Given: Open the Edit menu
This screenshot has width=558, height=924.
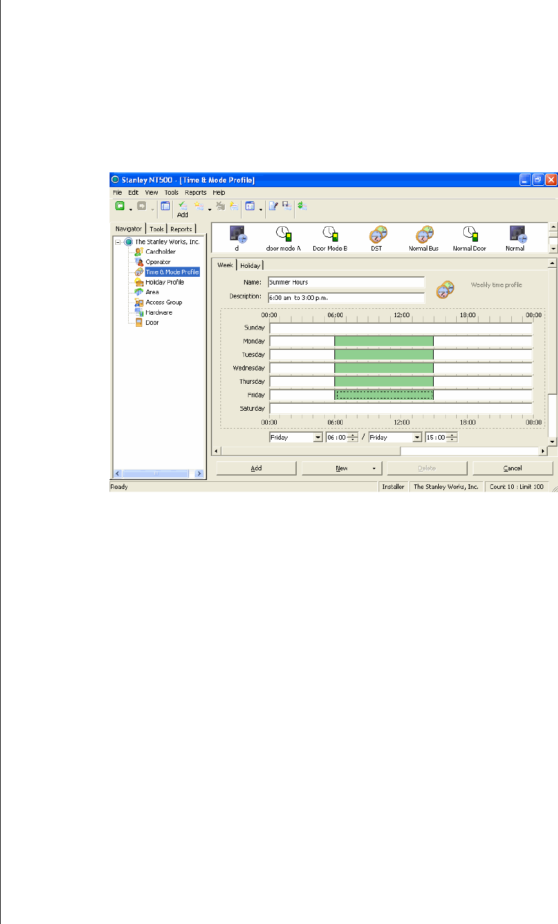Looking at the screenshot, I should 133,192.
